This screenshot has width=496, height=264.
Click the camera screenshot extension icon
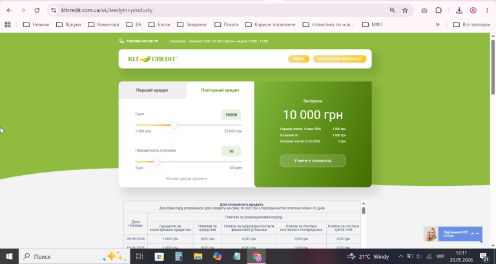[x=424, y=10]
